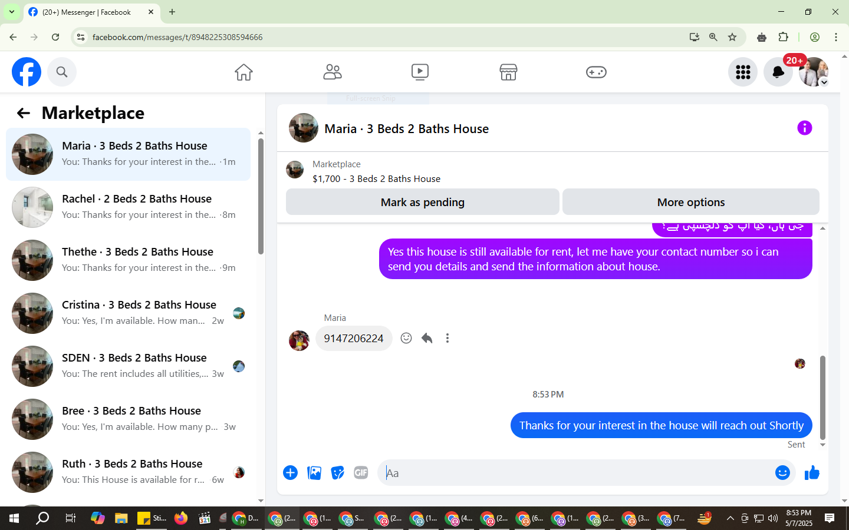Click the Thanks for your interest message bubble
The image size is (849, 530).
pos(662,425)
